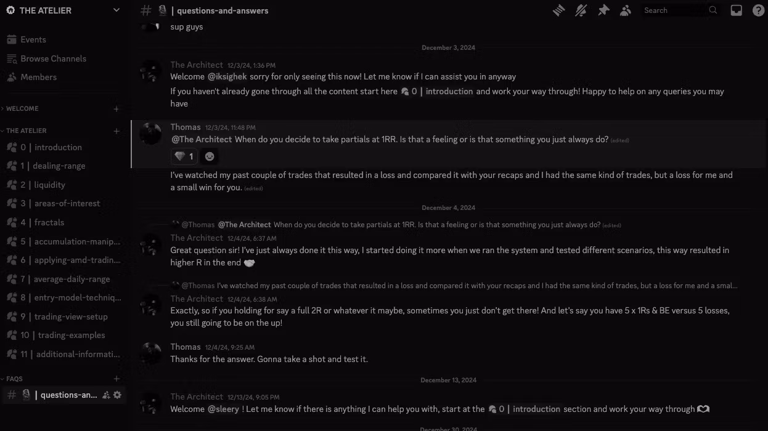Click the create invite icon for questions-and-answers
This screenshot has width=768, height=431.
tap(106, 395)
